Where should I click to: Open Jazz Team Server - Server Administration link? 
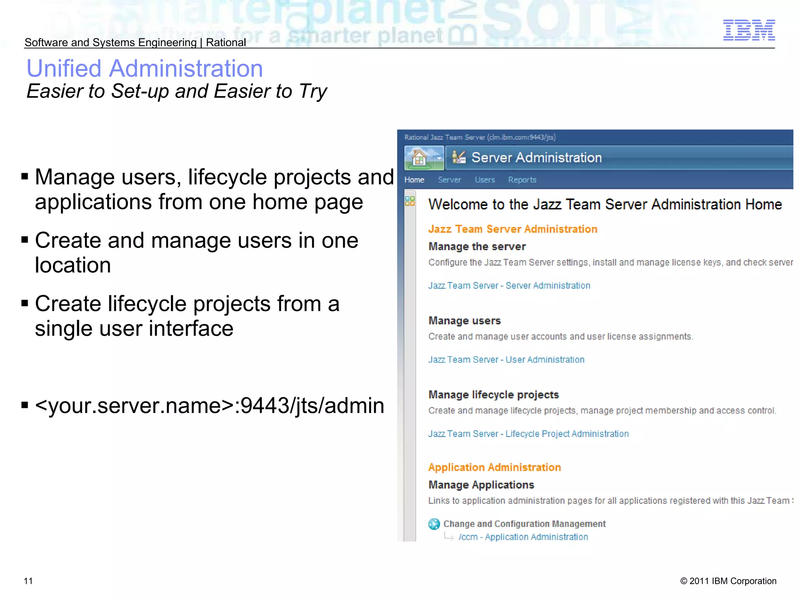click(509, 285)
